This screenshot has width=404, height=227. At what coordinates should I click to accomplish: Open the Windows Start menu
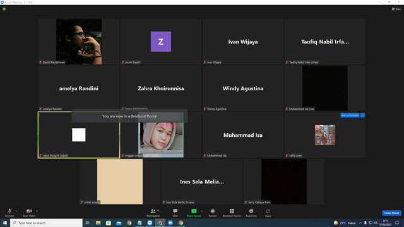point(5,223)
